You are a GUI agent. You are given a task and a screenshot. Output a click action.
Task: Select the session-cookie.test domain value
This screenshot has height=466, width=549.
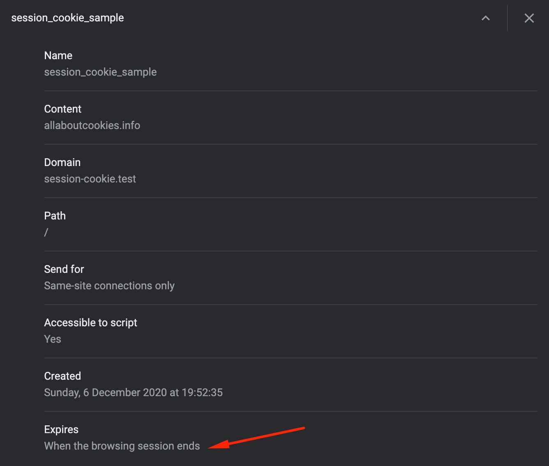click(90, 179)
